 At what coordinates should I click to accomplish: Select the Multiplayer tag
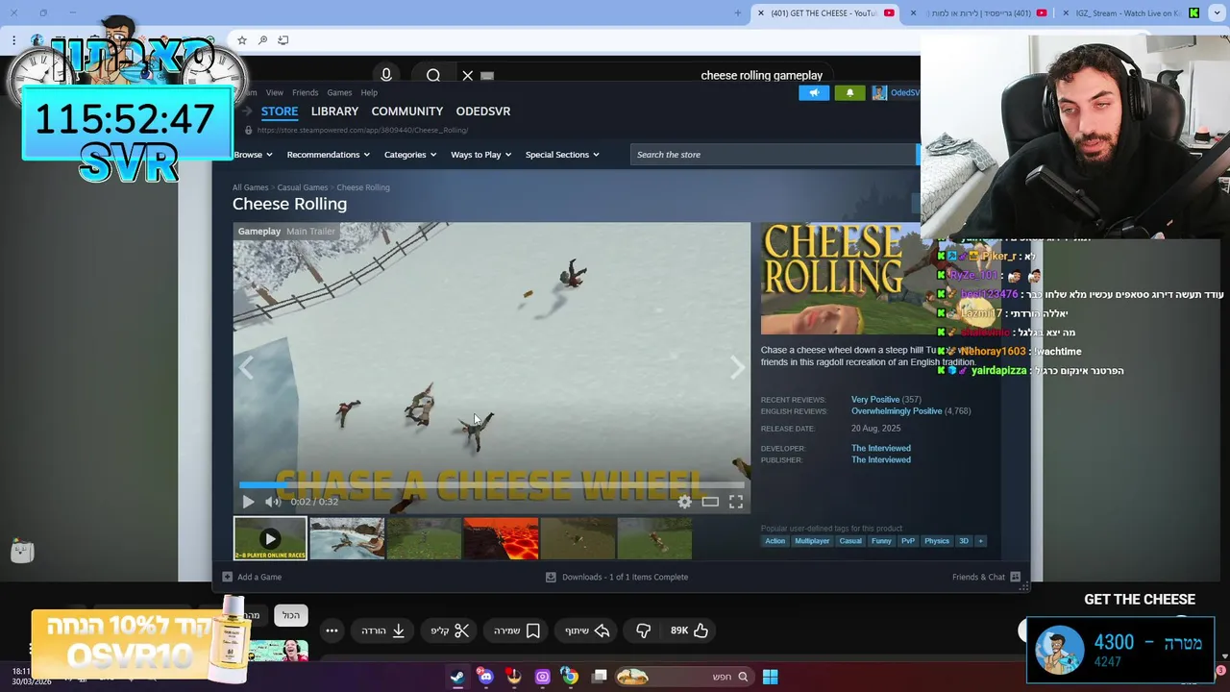tap(812, 541)
